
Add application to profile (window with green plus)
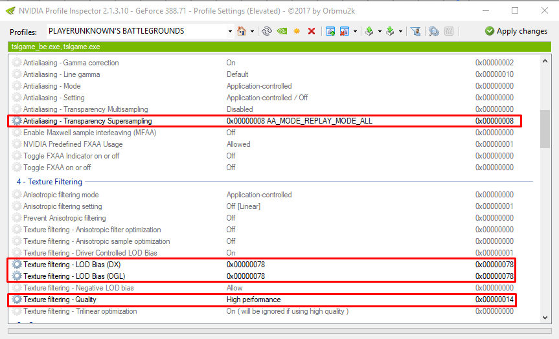click(330, 31)
